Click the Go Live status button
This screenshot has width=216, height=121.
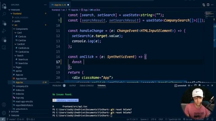click(188, 119)
